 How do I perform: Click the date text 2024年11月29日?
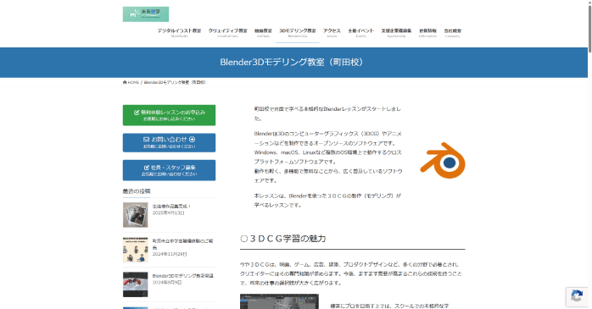(x=170, y=254)
